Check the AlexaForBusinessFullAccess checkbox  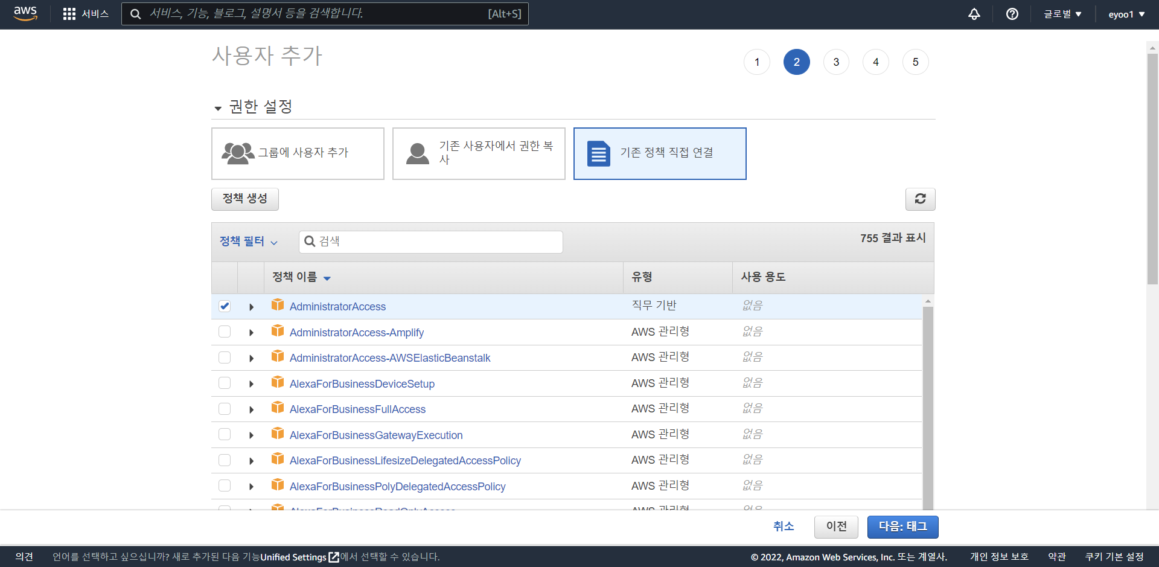point(225,409)
